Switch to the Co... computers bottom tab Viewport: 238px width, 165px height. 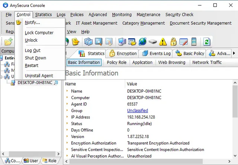pyautogui.click(x=12, y=161)
